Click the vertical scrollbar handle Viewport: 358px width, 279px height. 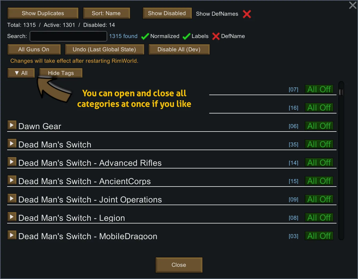coord(341,92)
